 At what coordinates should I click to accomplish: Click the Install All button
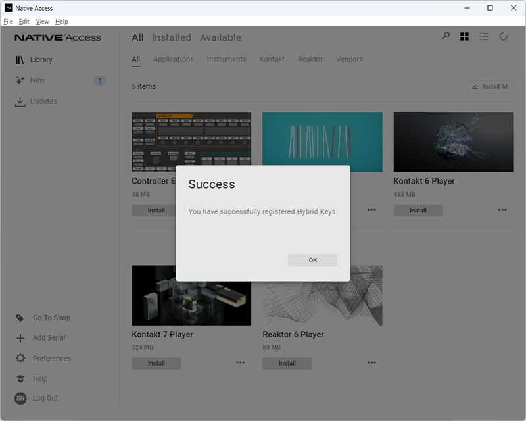[489, 87]
